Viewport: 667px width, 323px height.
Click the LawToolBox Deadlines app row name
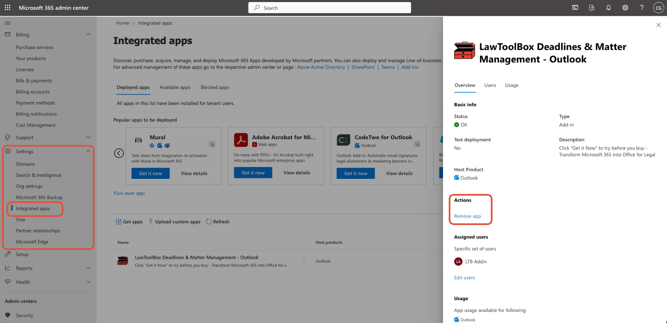(197, 258)
